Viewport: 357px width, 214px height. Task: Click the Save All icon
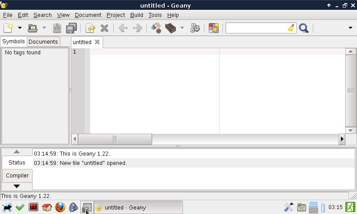tap(71, 28)
